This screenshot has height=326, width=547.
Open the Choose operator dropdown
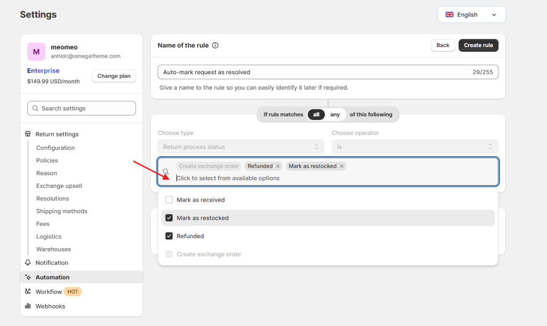pyautogui.click(x=414, y=146)
